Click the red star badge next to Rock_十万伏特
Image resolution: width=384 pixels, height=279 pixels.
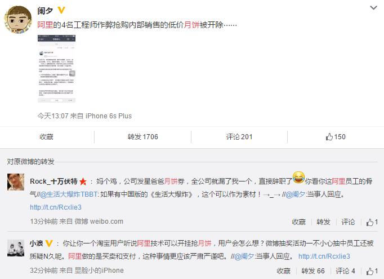(83, 181)
